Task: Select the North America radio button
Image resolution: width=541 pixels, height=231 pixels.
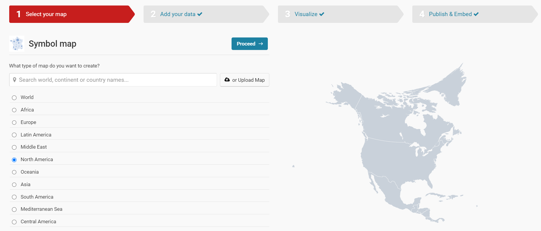Action: pyautogui.click(x=14, y=160)
